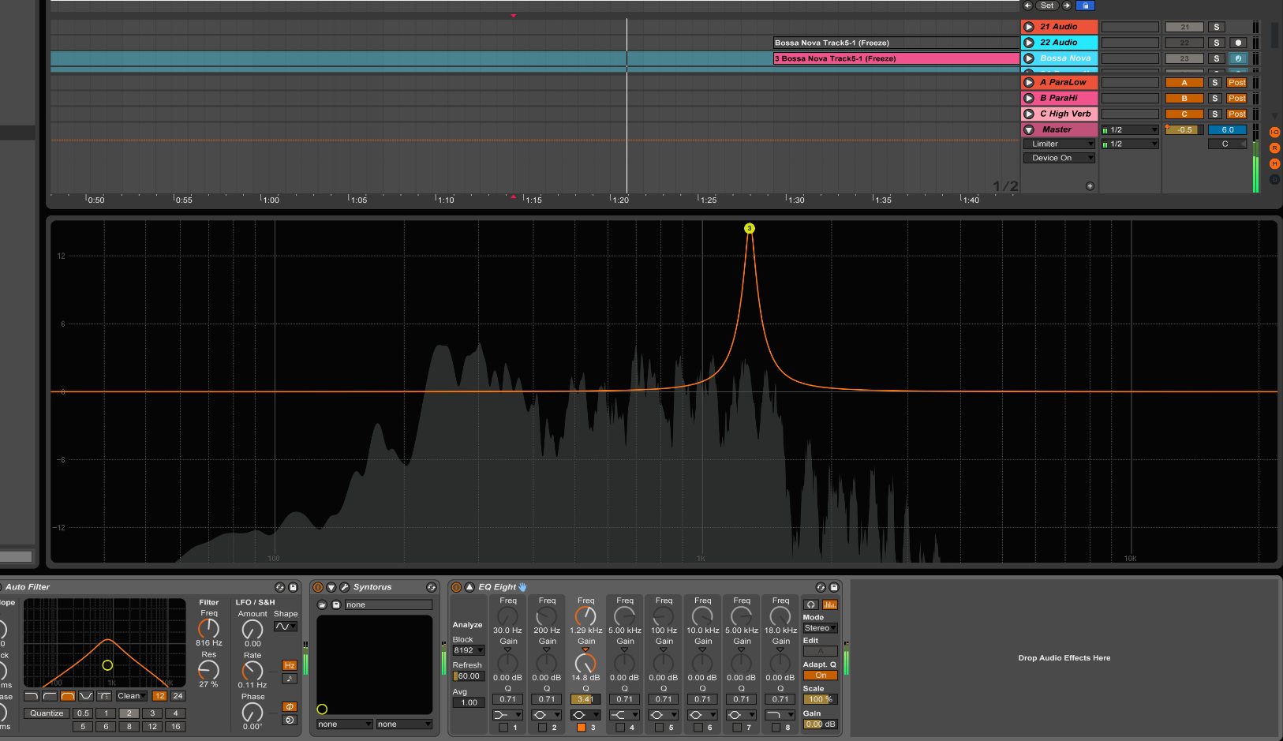Screen dimensions: 1283x741
Task: Select morph filter type in Auto Filter
Action: click(x=104, y=696)
